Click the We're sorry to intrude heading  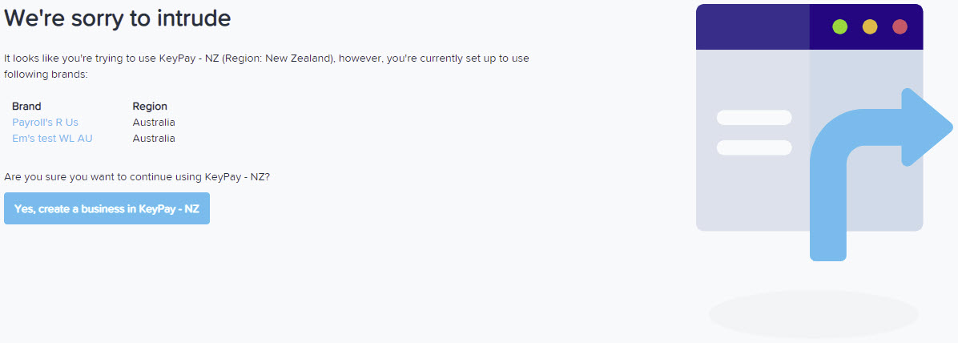tap(117, 18)
